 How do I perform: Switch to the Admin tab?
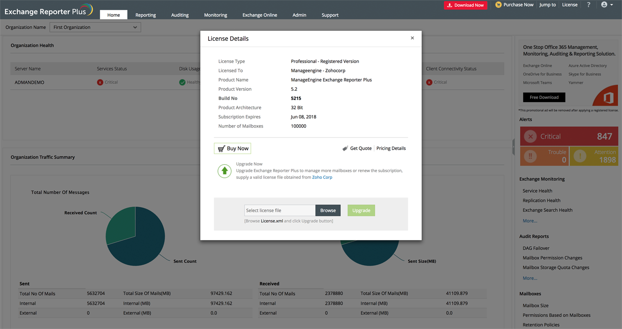(x=299, y=15)
